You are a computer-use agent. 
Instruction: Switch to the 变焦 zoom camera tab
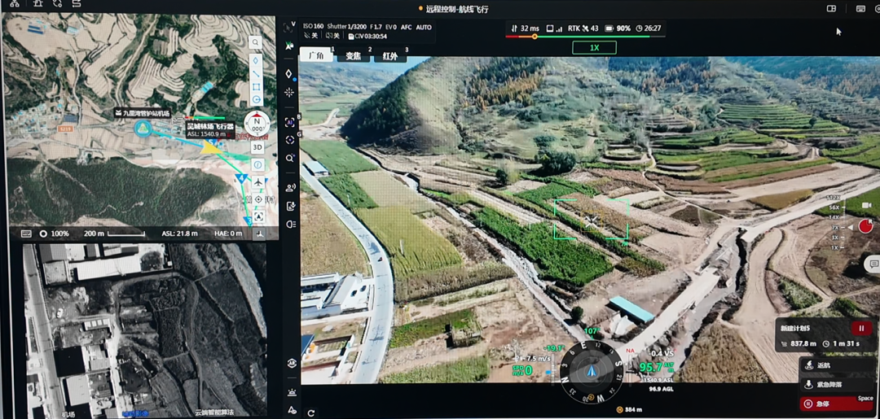pos(353,56)
